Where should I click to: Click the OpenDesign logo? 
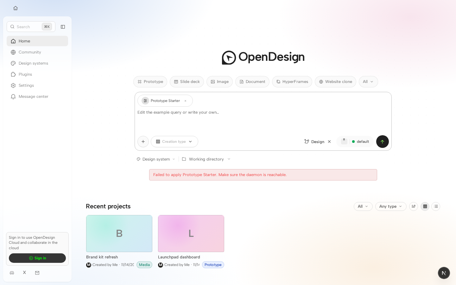(x=263, y=57)
